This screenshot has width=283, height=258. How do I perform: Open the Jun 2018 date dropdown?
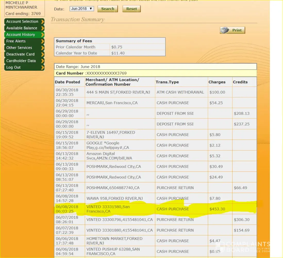coord(82,9)
